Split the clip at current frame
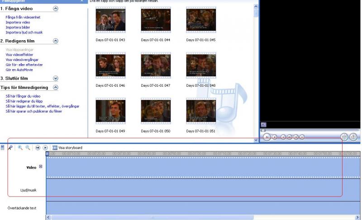Image resolution: width=362 pixels, height=220 pixels. point(344,137)
